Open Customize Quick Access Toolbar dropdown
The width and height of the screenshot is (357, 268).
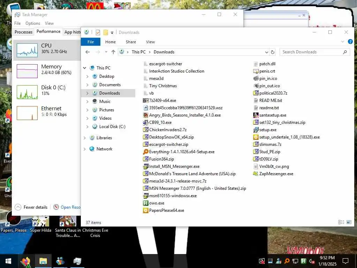tap(112, 32)
